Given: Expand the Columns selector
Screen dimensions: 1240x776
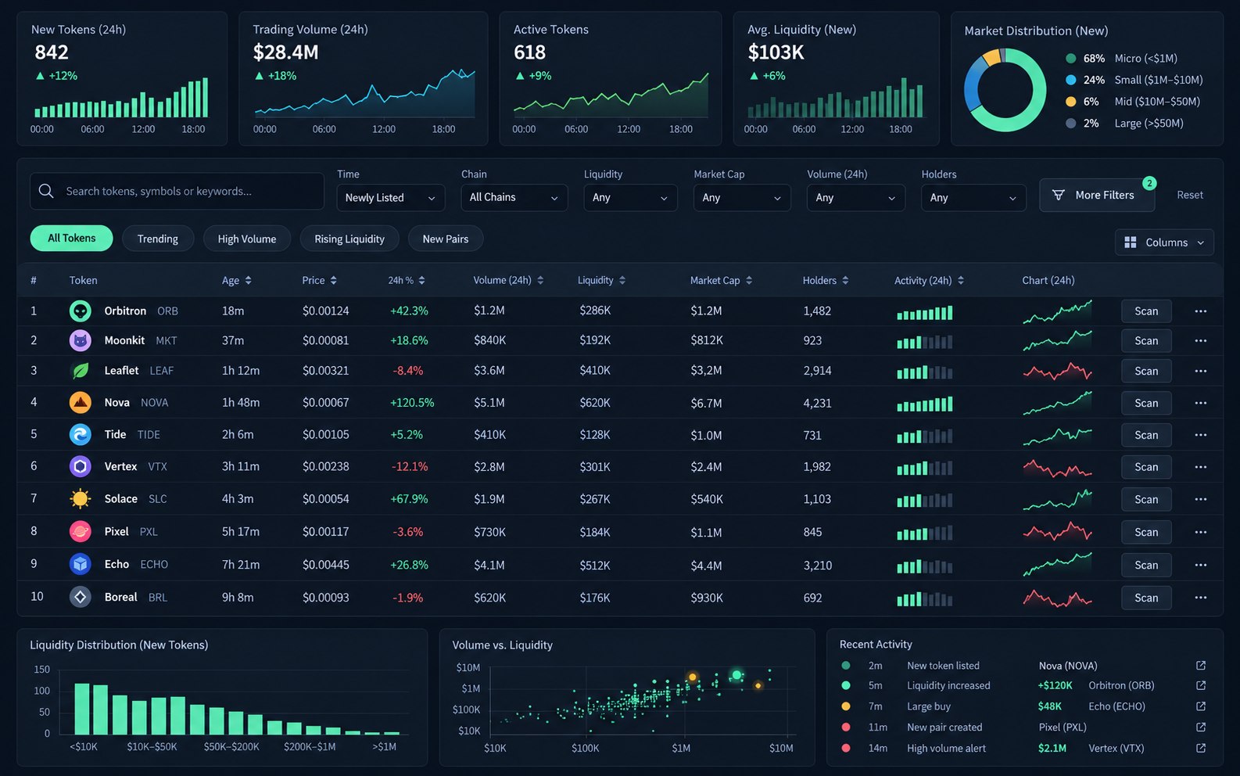Looking at the screenshot, I should coord(1164,242).
